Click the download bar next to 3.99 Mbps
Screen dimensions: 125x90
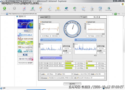[x=70, y=66]
